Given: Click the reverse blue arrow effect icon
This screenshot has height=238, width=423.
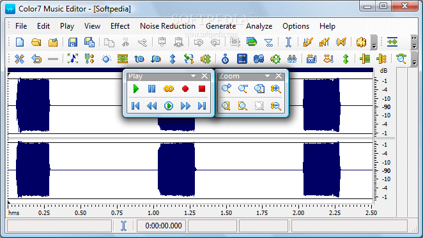Looking at the screenshot, I should 36,59.
